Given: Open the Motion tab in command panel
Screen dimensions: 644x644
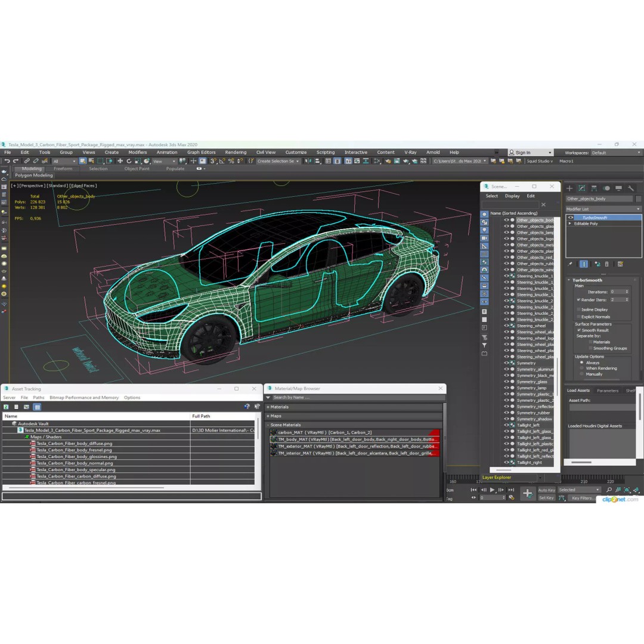Looking at the screenshot, I should pos(606,188).
